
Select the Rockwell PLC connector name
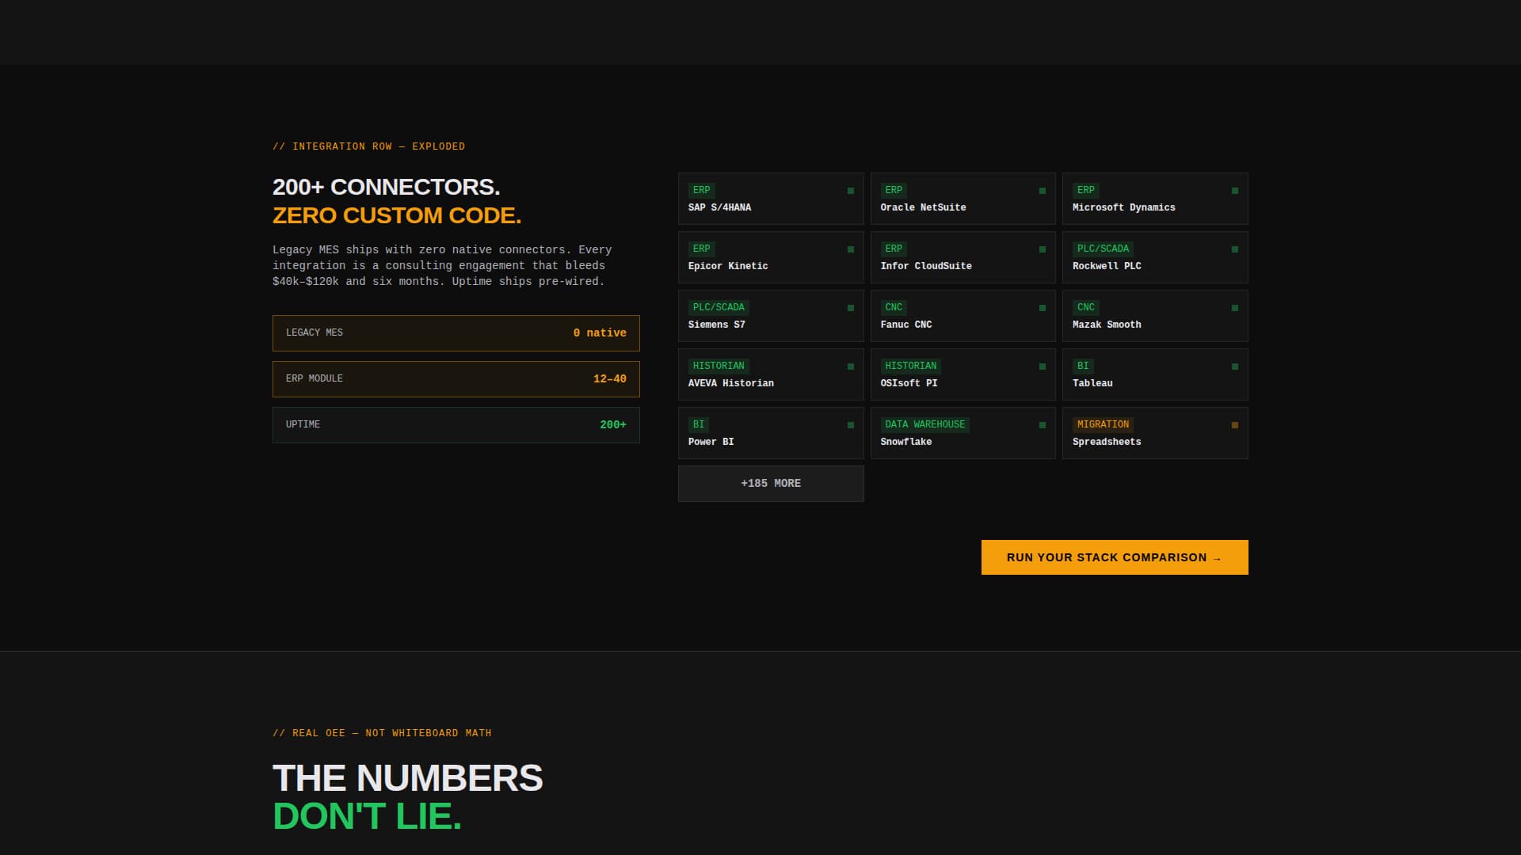1107,266
